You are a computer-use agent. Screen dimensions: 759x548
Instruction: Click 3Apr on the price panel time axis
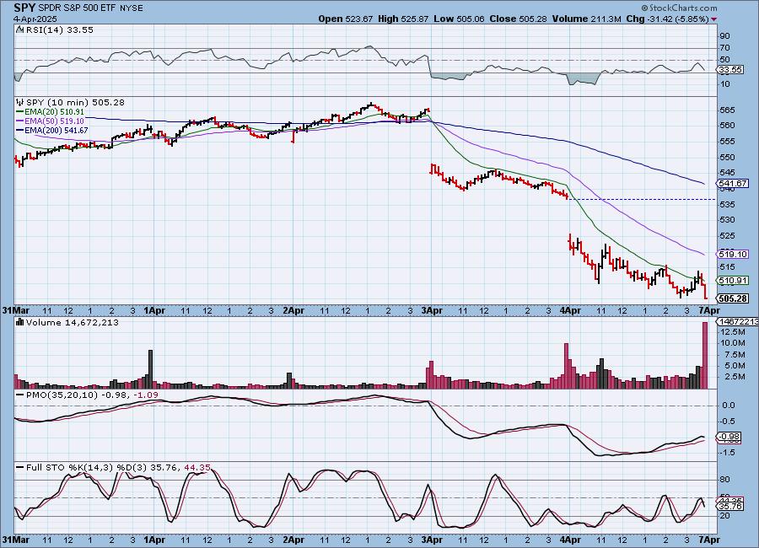click(432, 310)
